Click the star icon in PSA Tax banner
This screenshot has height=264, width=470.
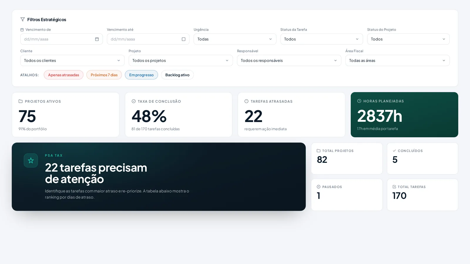pyautogui.click(x=31, y=160)
